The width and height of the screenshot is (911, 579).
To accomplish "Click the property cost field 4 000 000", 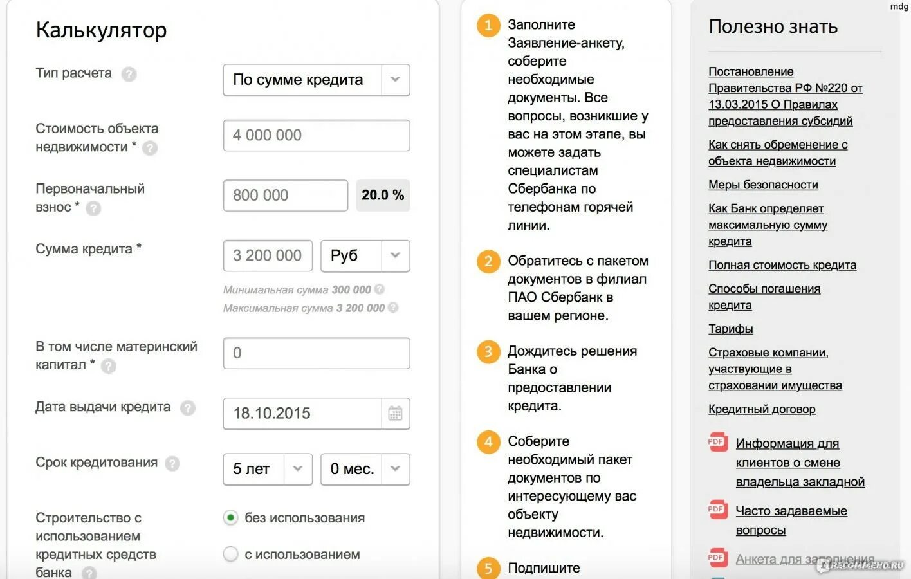I will 317,135.
